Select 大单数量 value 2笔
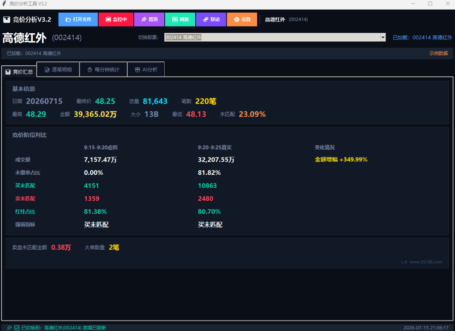This screenshot has width=455, height=331. click(114, 248)
